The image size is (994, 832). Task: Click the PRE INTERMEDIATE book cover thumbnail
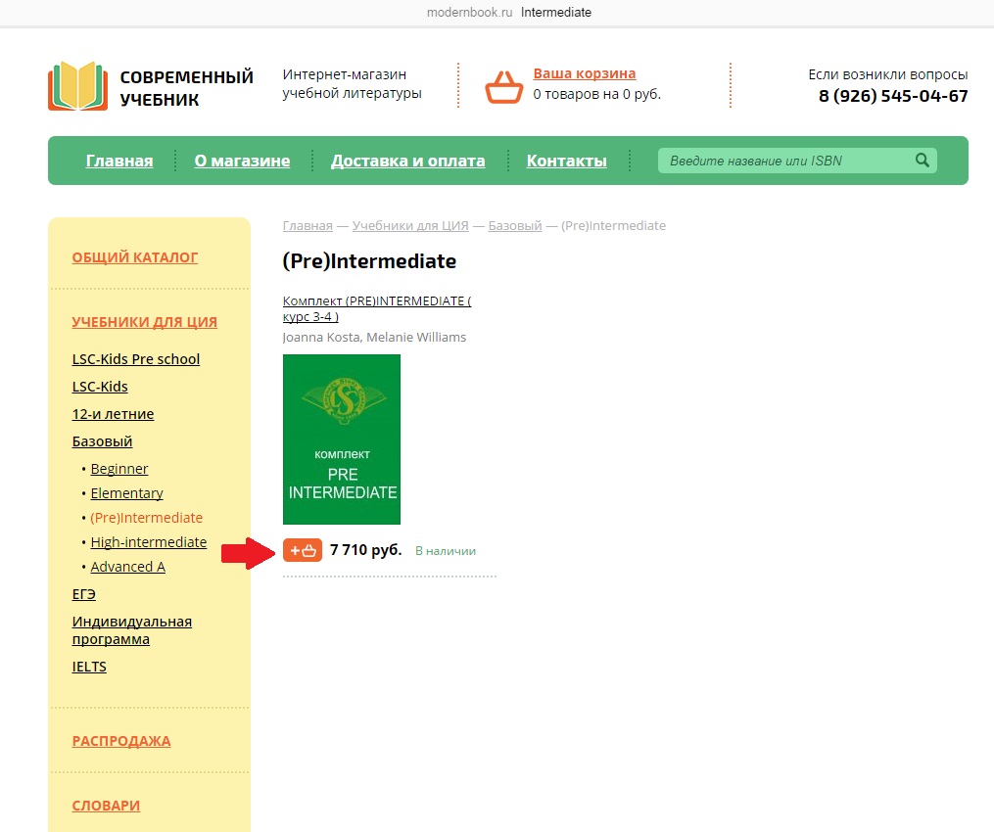click(x=341, y=439)
